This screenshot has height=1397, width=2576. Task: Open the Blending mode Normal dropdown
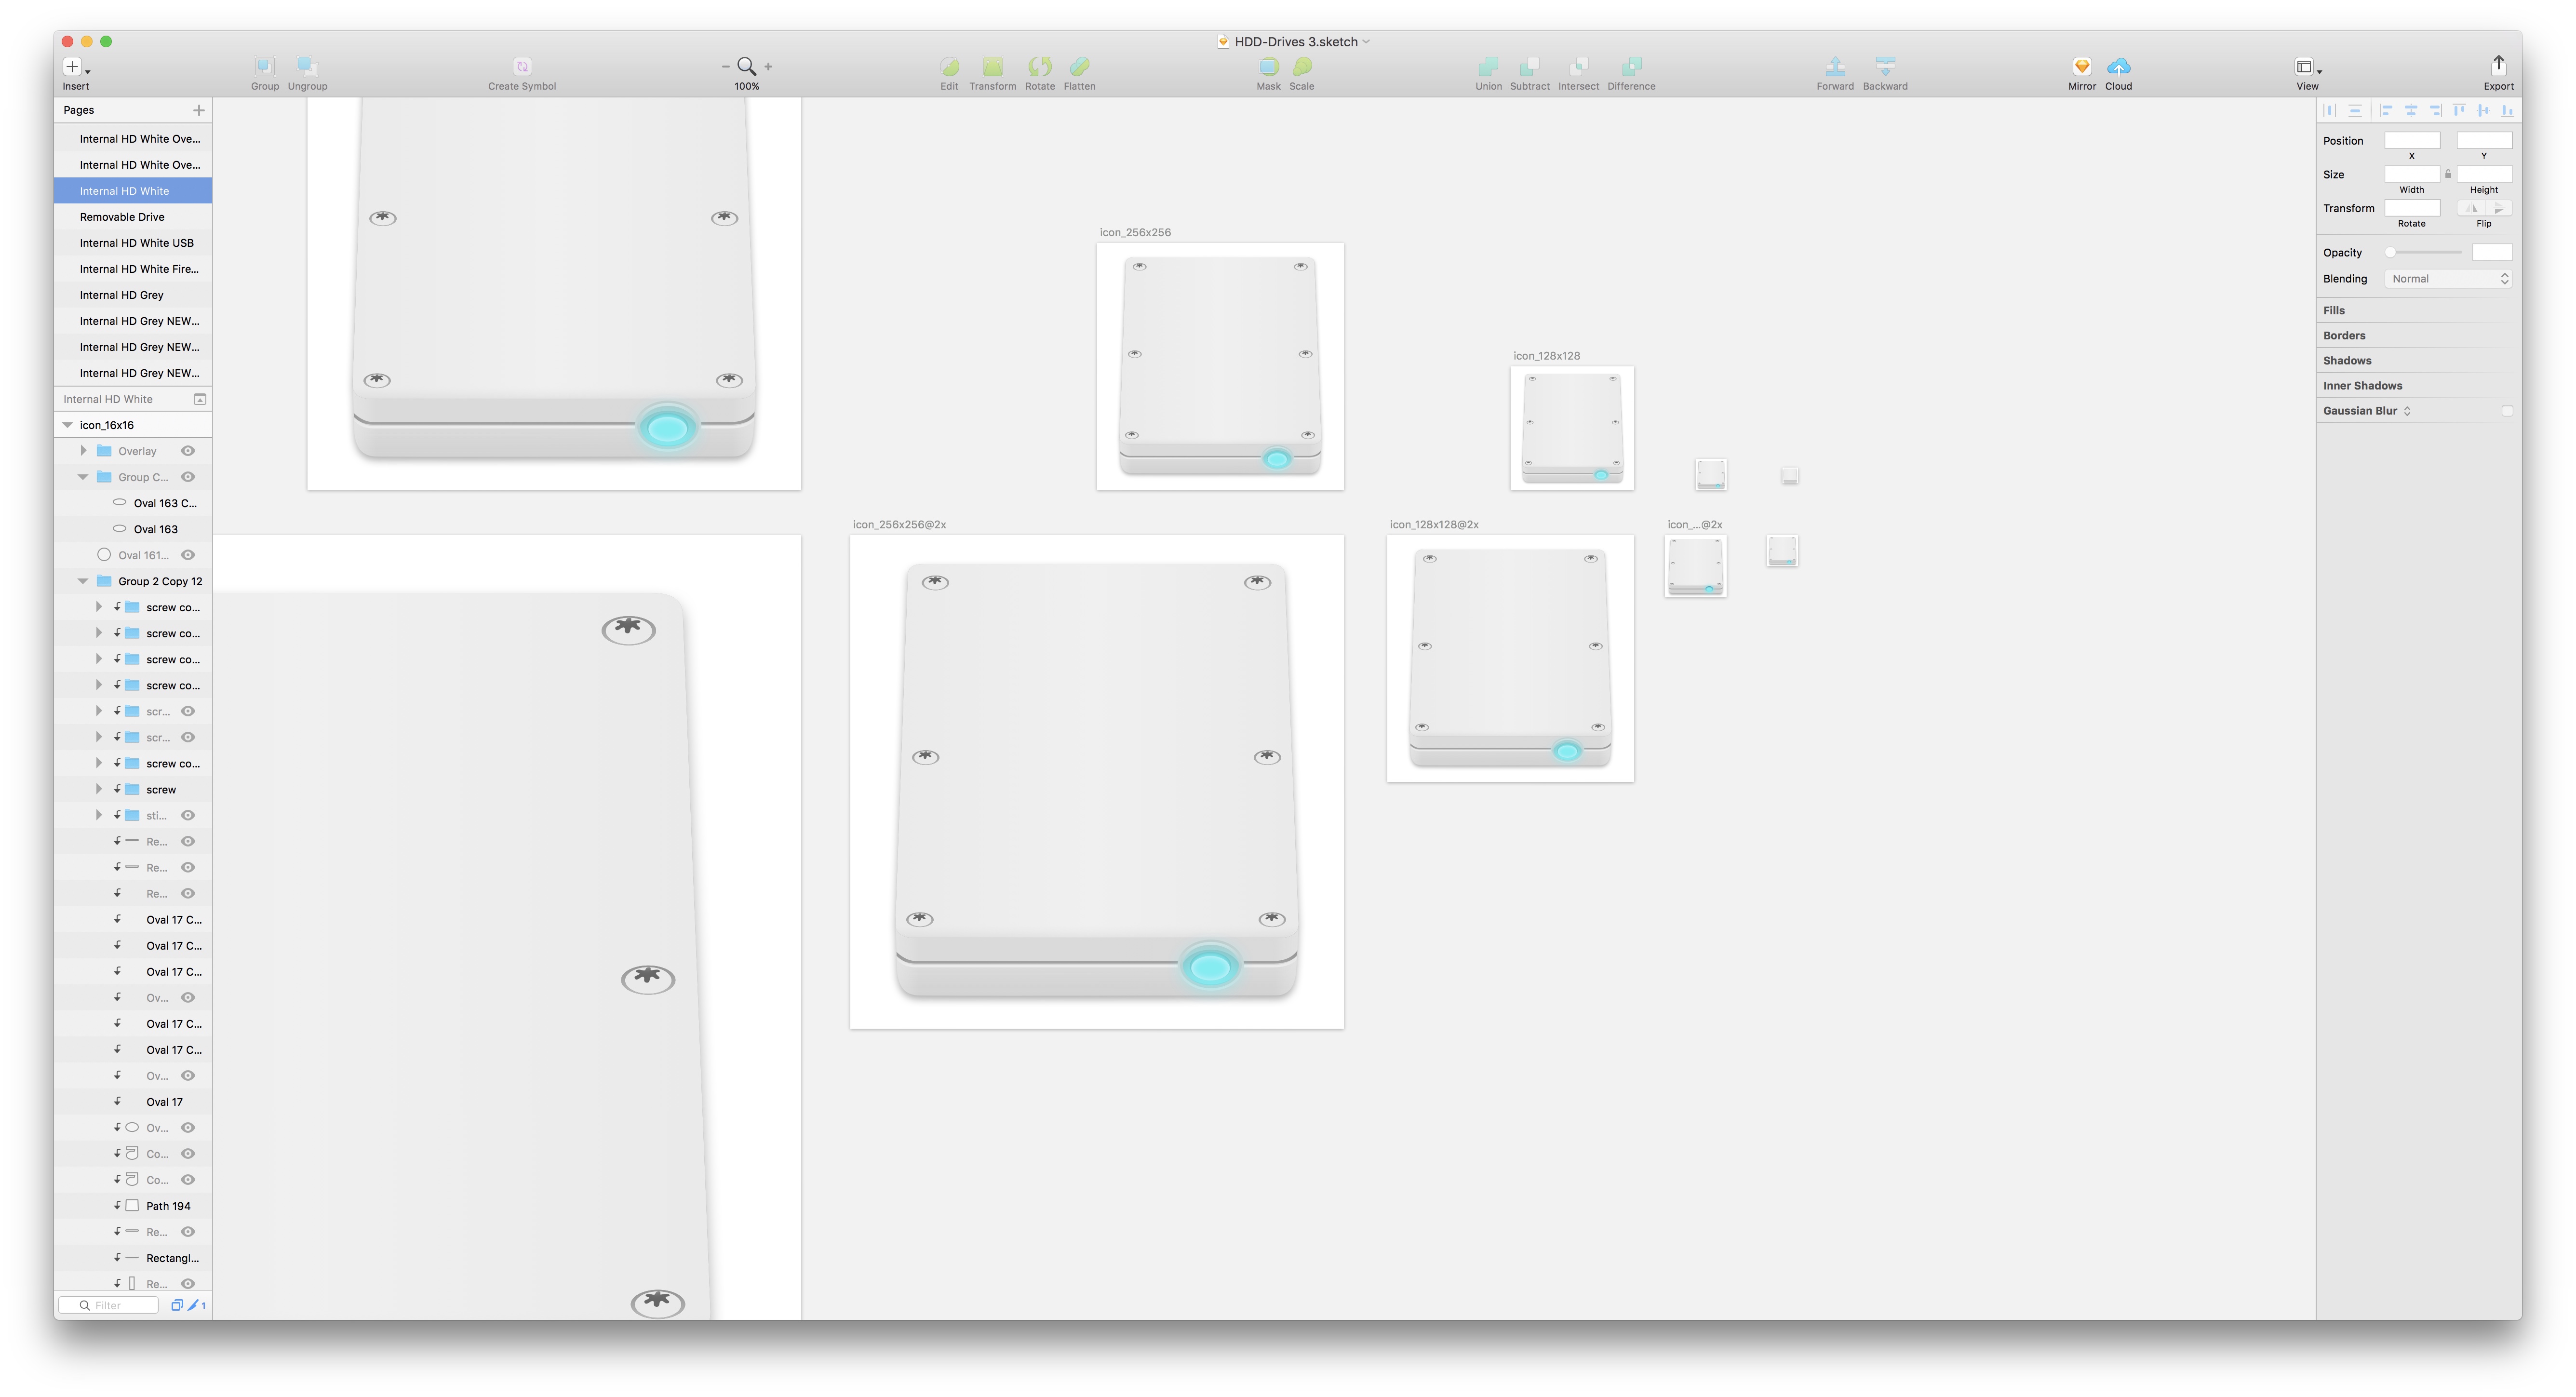(x=2448, y=279)
